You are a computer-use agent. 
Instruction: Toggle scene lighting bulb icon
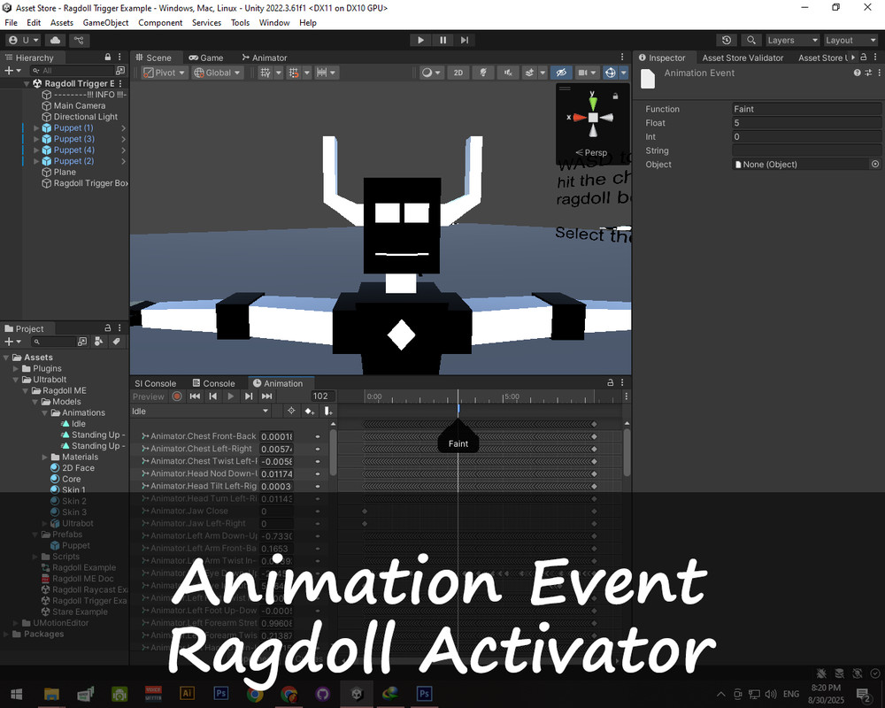[483, 73]
